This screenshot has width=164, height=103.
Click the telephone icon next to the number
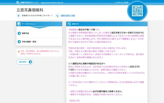tap(57, 16)
